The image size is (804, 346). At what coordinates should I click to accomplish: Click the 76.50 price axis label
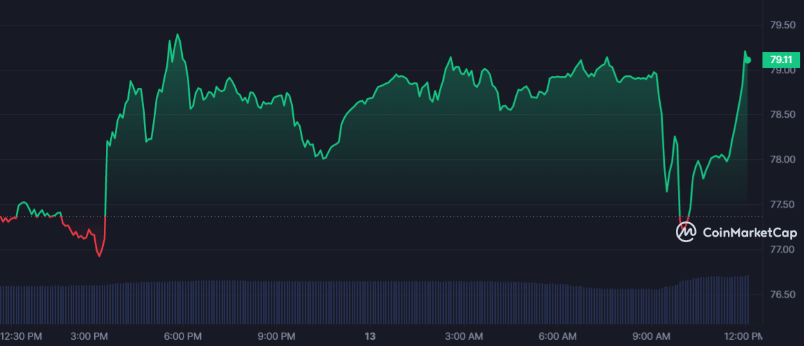781,294
